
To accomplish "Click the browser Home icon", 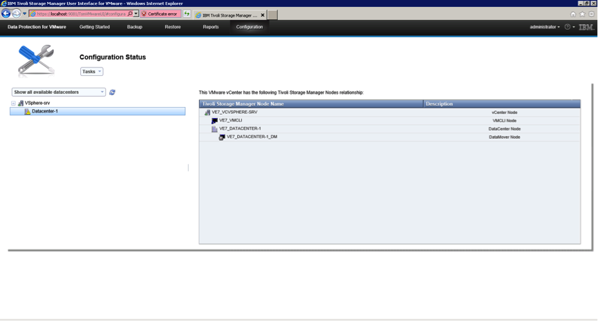I will (573, 14).
